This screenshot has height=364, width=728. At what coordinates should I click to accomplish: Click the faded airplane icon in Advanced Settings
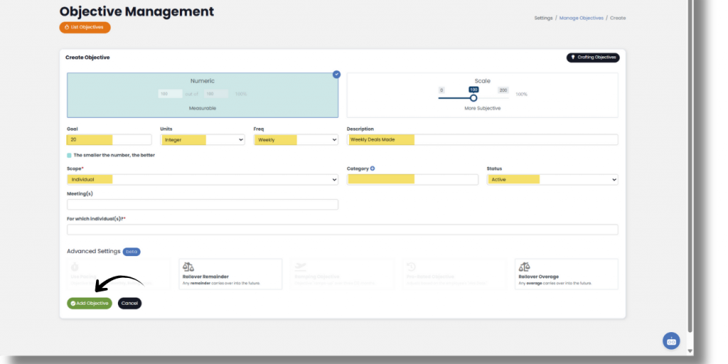coord(300,267)
